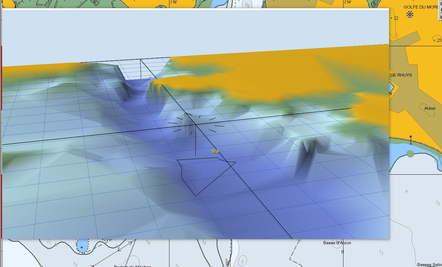The image size is (442, 267).
Task: Click the Basses Salin label
Action: click(429, 265)
